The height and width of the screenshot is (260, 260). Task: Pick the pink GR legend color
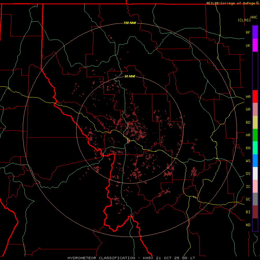click(255, 109)
